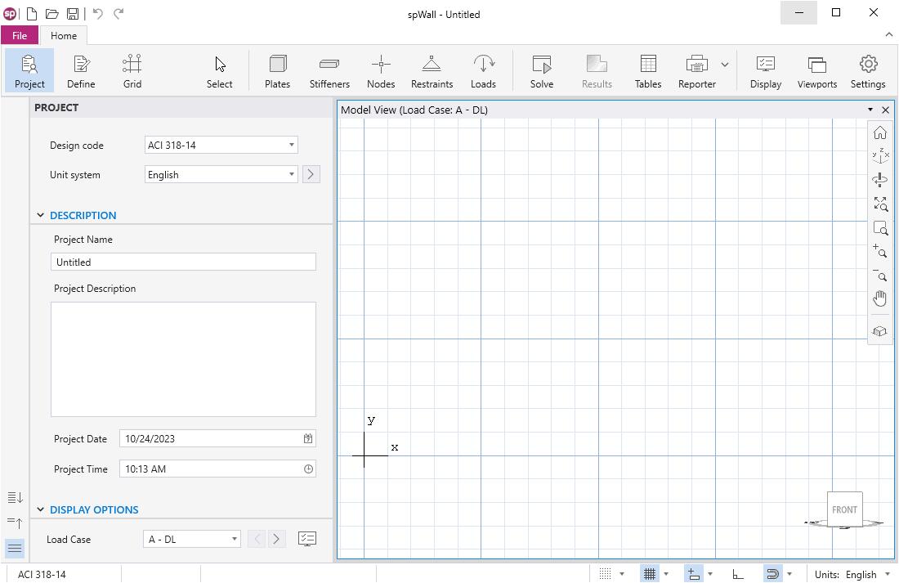The width and height of the screenshot is (899, 583).
Task: Open the Model View title dropdown arrow
Action: 870,110
